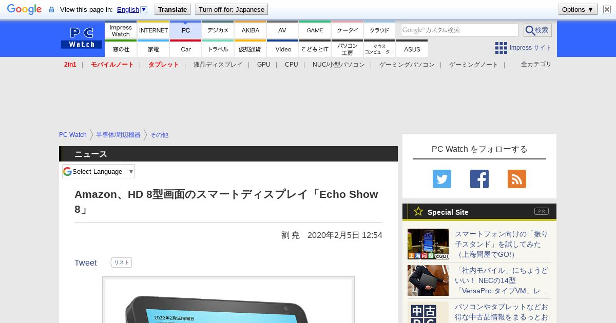Open the INTERNET tab
The height and width of the screenshot is (323, 616).
(153, 30)
